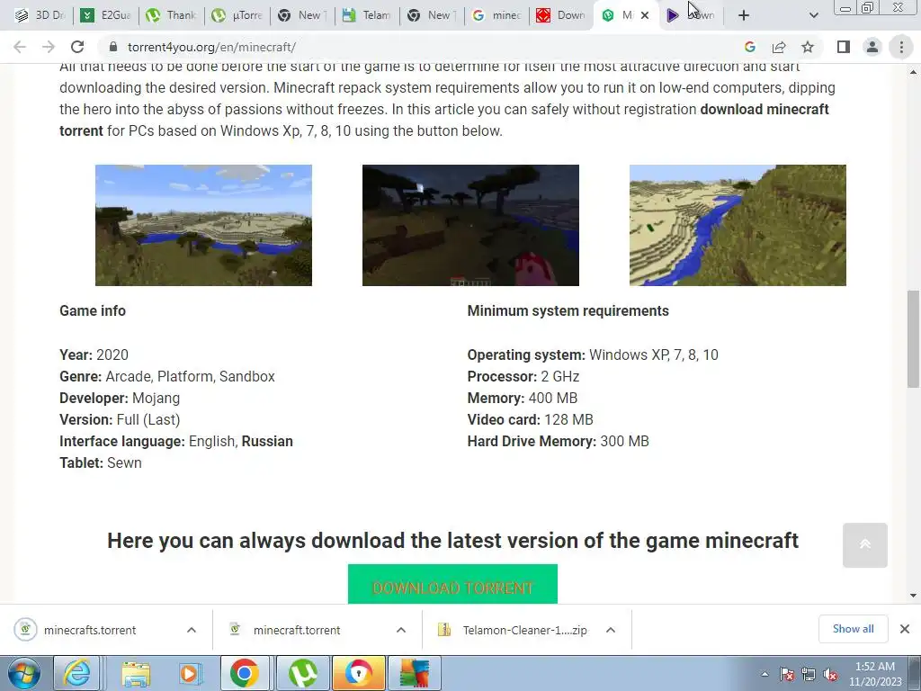921x691 pixels.
Task: Open a new browser tab
Action: tap(744, 15)
